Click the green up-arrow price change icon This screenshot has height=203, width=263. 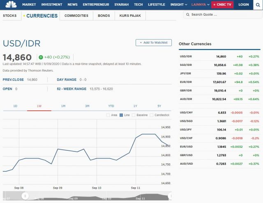click(41, 57)
